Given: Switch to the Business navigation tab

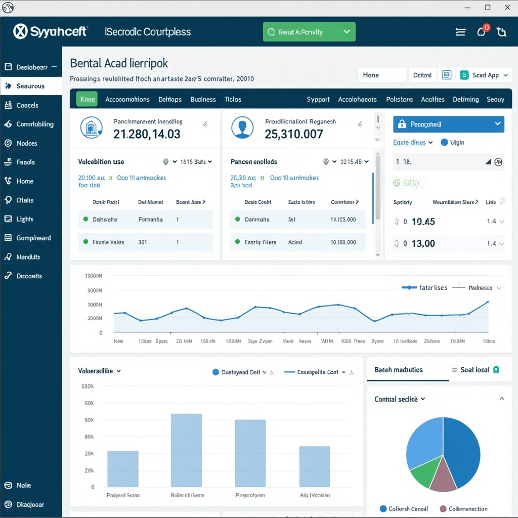Looking at the screenshot, I should [x=203, y=99].
